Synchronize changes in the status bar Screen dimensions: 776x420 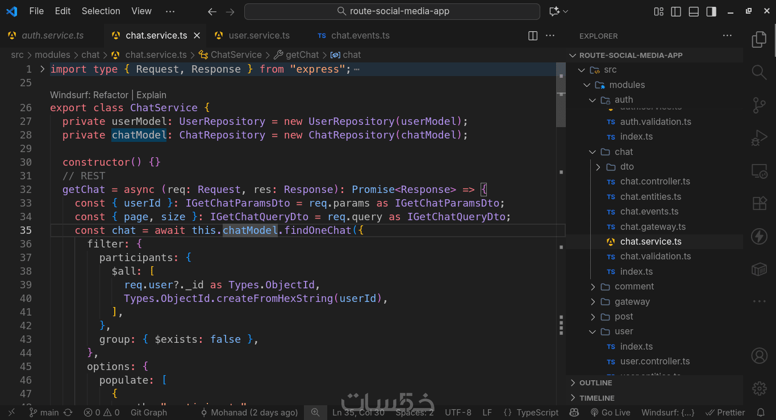click(68, 413)
